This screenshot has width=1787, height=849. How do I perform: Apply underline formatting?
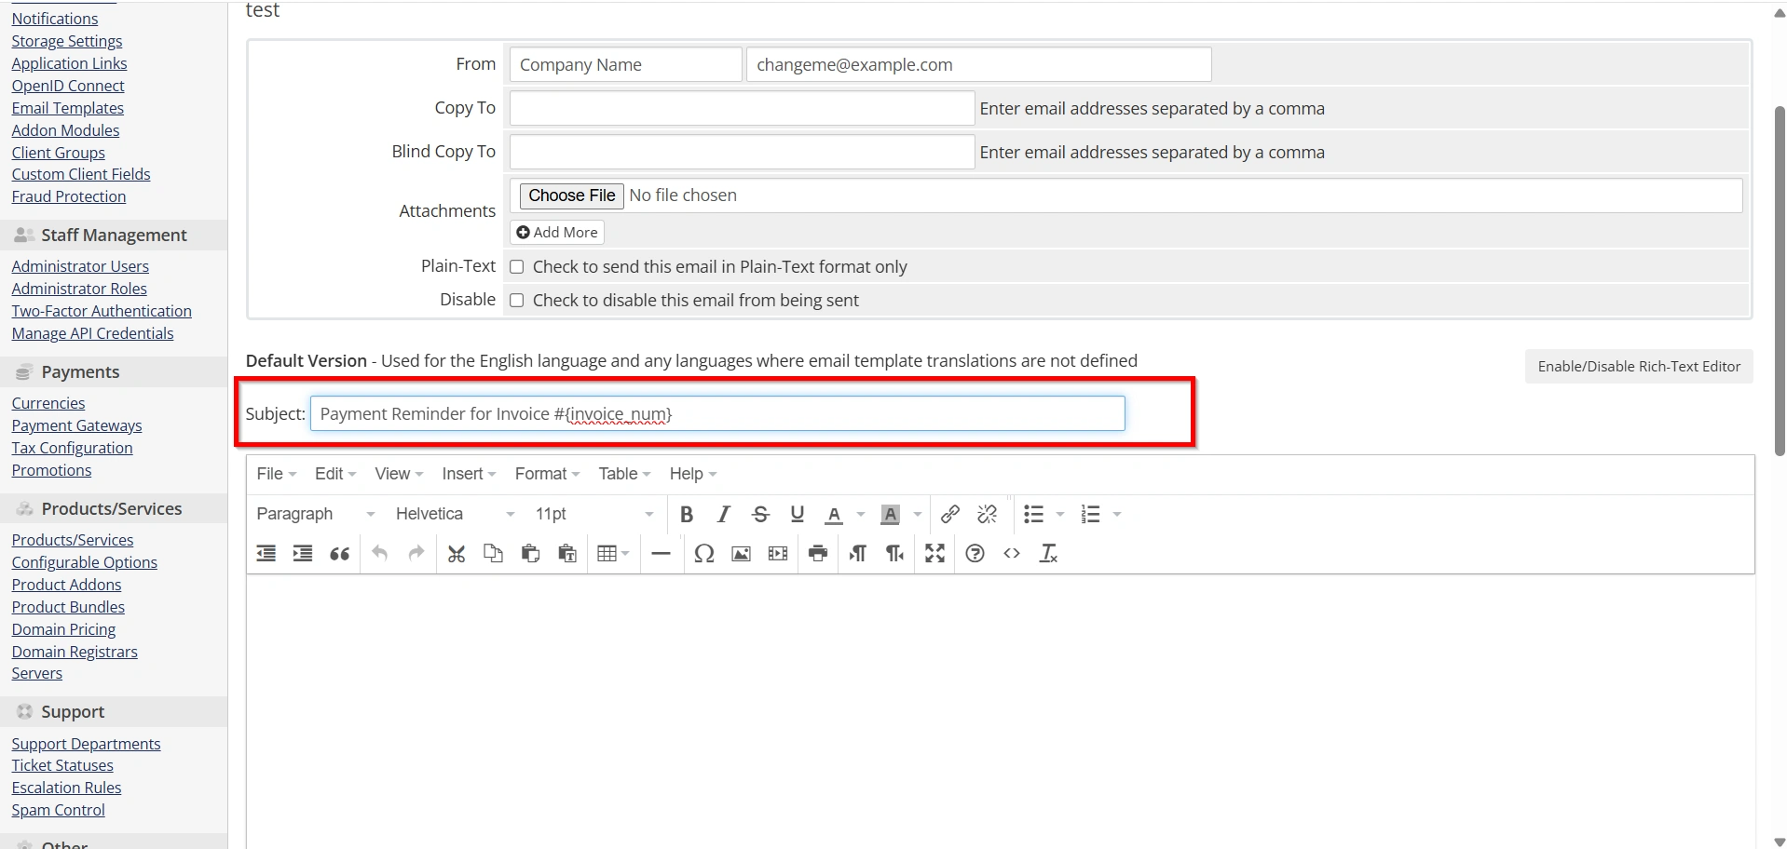pyautogui.click(x=797, y=514)
